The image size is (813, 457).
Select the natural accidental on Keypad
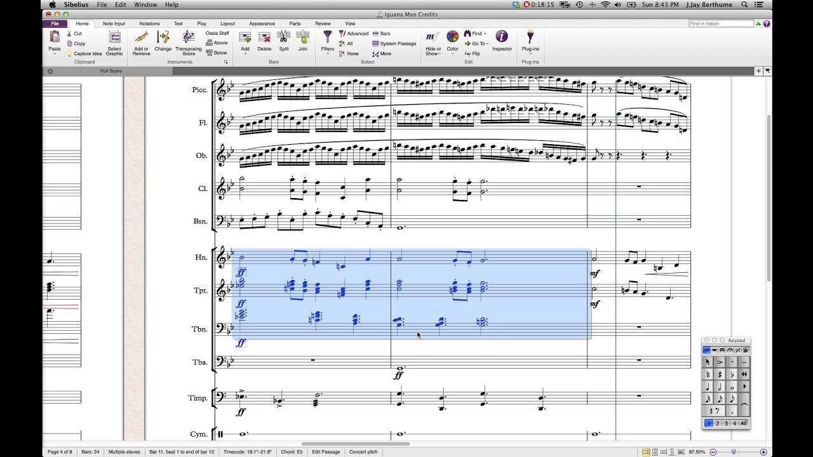pyautogui.click(x=708, y=374)
